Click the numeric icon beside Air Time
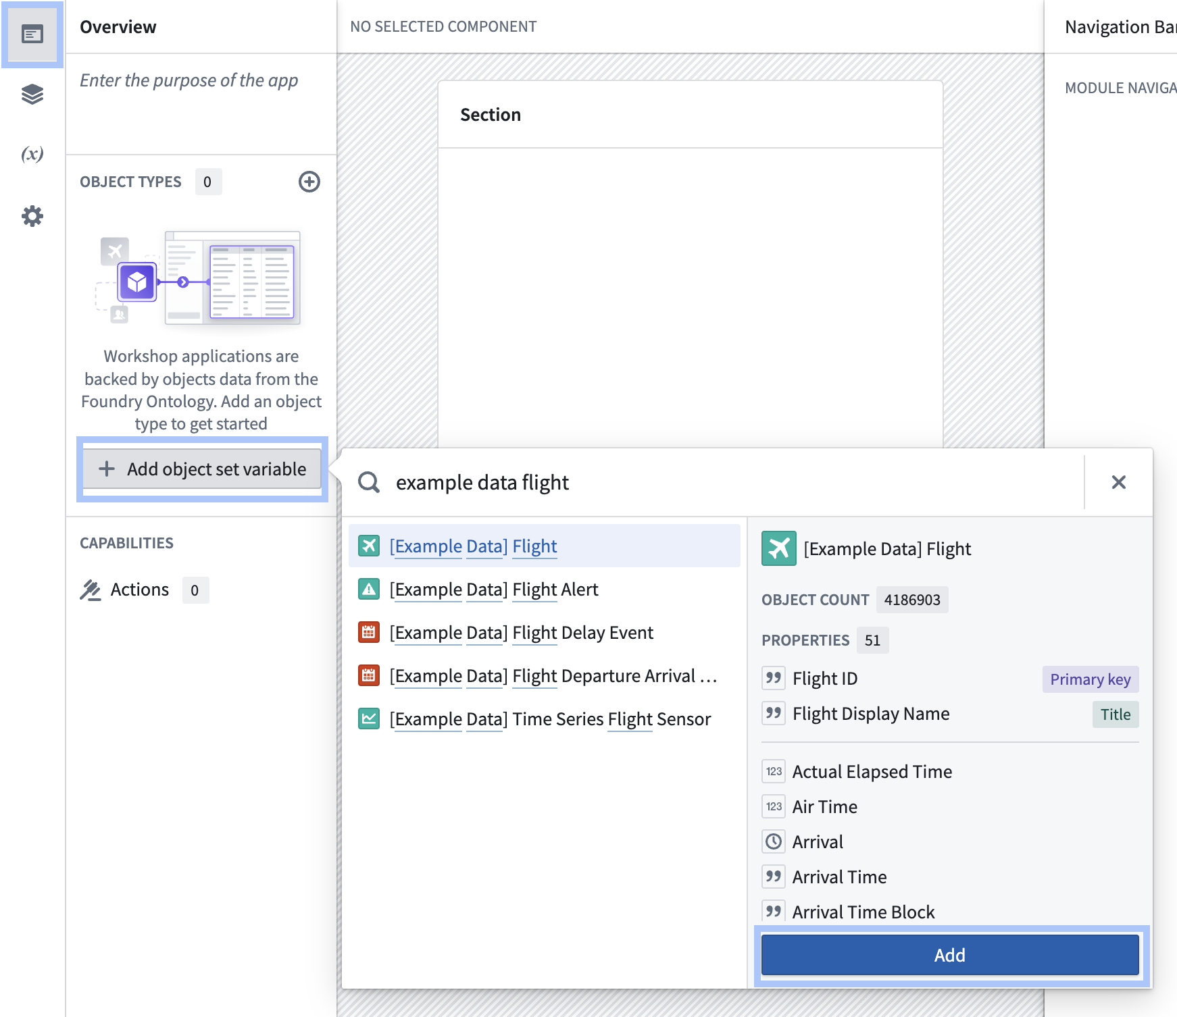The height and width of the screenshot is (1017, 1177). (774, 807)
